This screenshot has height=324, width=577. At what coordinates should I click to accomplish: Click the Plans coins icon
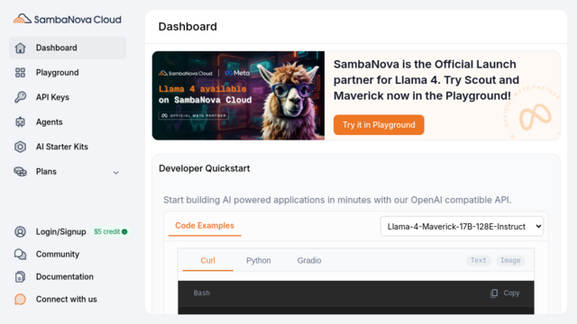[x=20, y=172]
